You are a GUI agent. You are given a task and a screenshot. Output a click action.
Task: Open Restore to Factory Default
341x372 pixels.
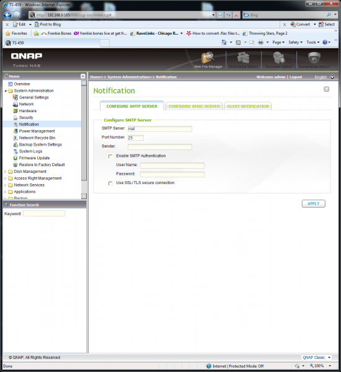42,165
